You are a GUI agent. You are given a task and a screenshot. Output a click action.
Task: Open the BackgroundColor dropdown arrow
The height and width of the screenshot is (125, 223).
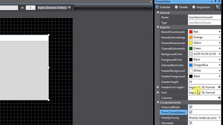coord(220,54)
